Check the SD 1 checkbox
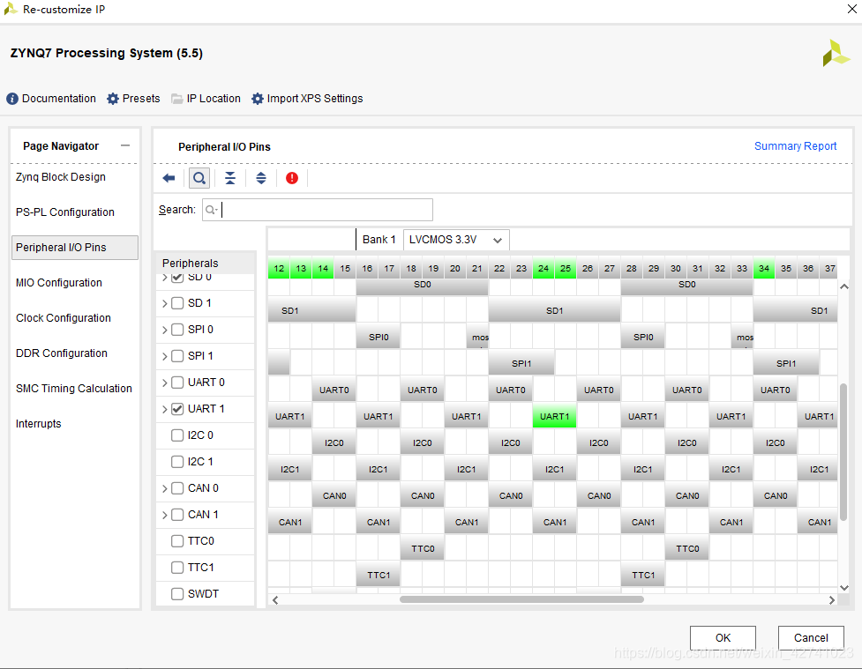The width and height of the screenshot is (862, 669). coord(177,303)
